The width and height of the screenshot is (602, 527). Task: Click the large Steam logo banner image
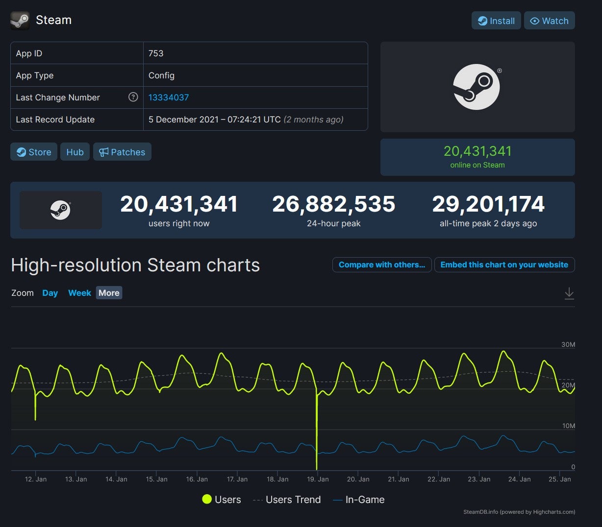tap(477, 87)
